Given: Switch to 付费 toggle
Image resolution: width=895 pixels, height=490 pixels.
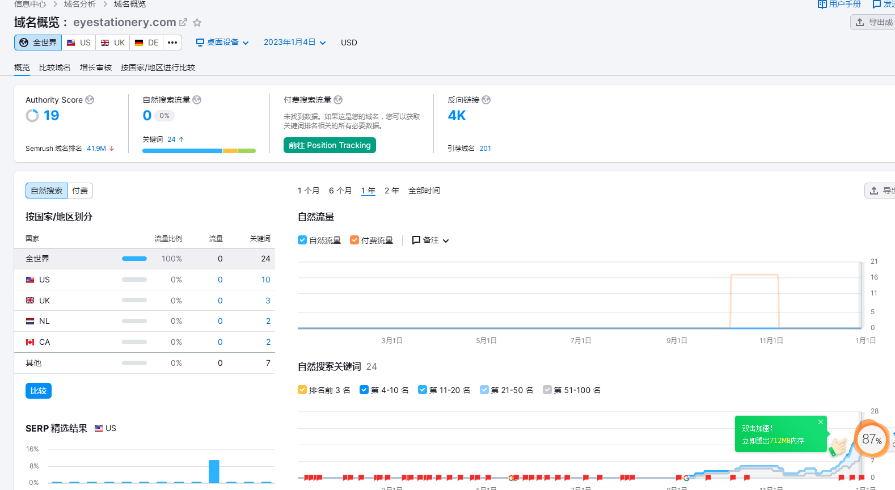Looking at the screenshot, I should coord(80,191).
